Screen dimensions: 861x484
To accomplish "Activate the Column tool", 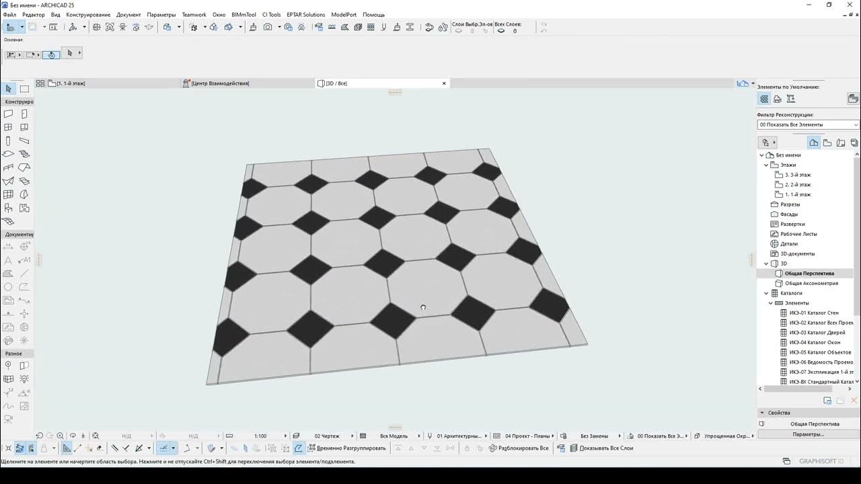I will coord(8,141).
